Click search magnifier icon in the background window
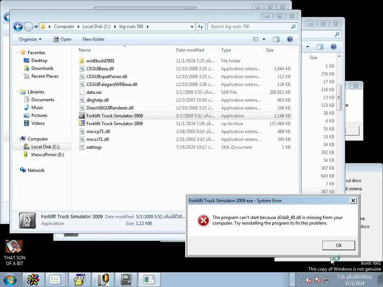This screenshot has height=287, width=383. (x=337, y=34)
